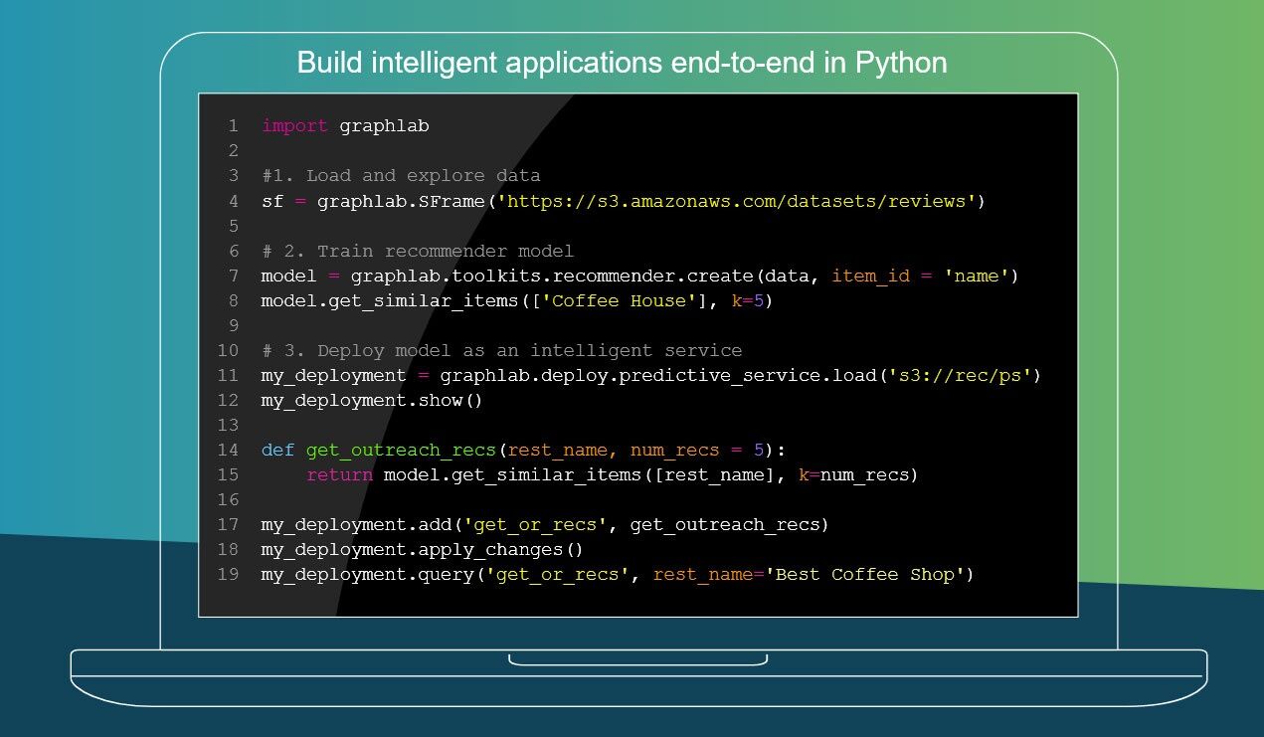Click line number 10 in the gutter
This screenshot has width=1264, height=737.
coord(228,350)
